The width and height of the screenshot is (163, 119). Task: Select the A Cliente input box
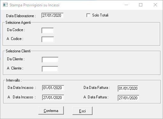pyautogui.click(x=50, y=69)
